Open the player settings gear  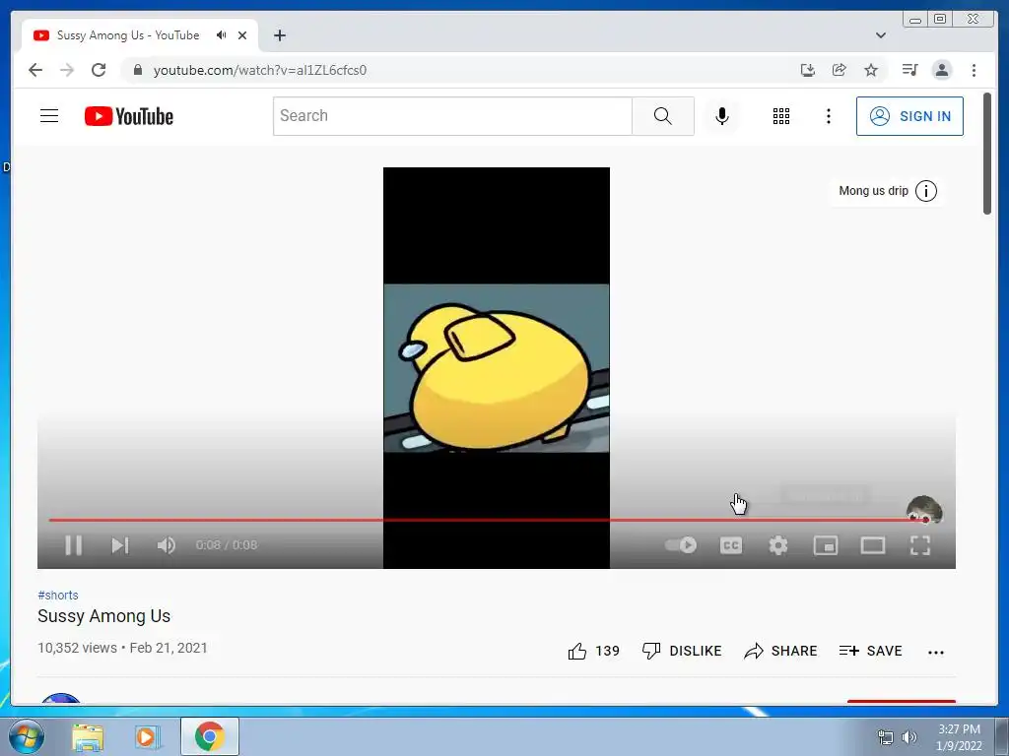pos(778,545)
